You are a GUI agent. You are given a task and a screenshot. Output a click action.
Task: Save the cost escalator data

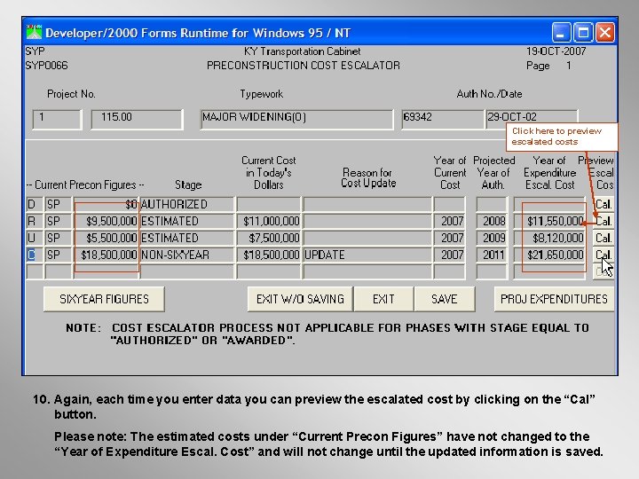coord(445,300)
